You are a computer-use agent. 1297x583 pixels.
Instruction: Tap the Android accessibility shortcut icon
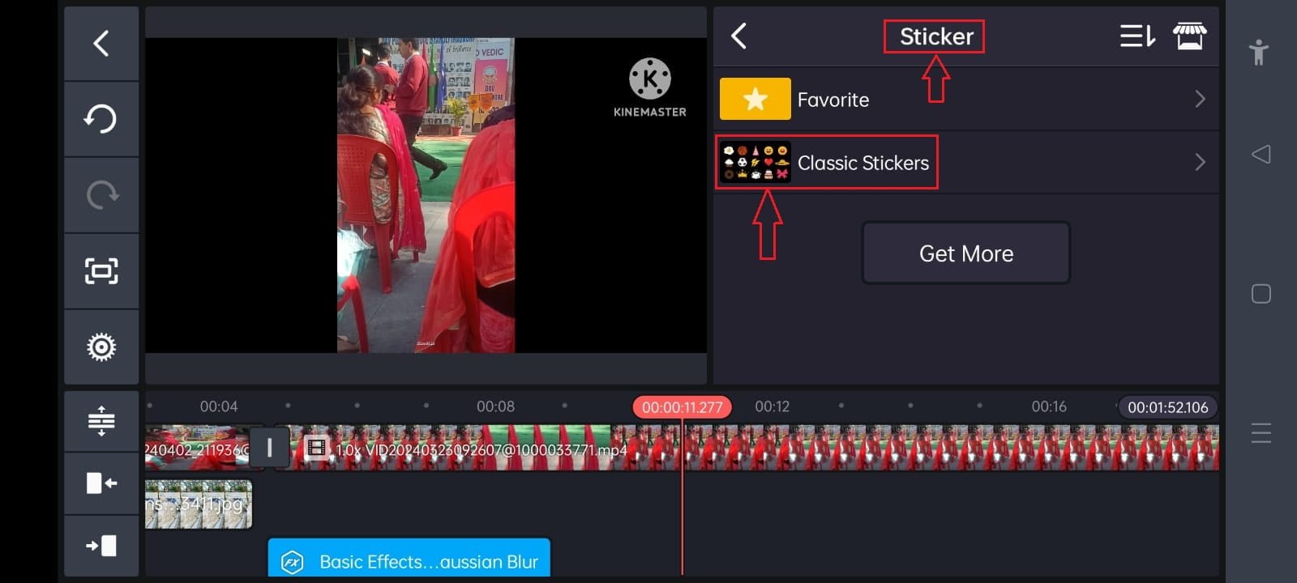click(x=1259, y=53)
